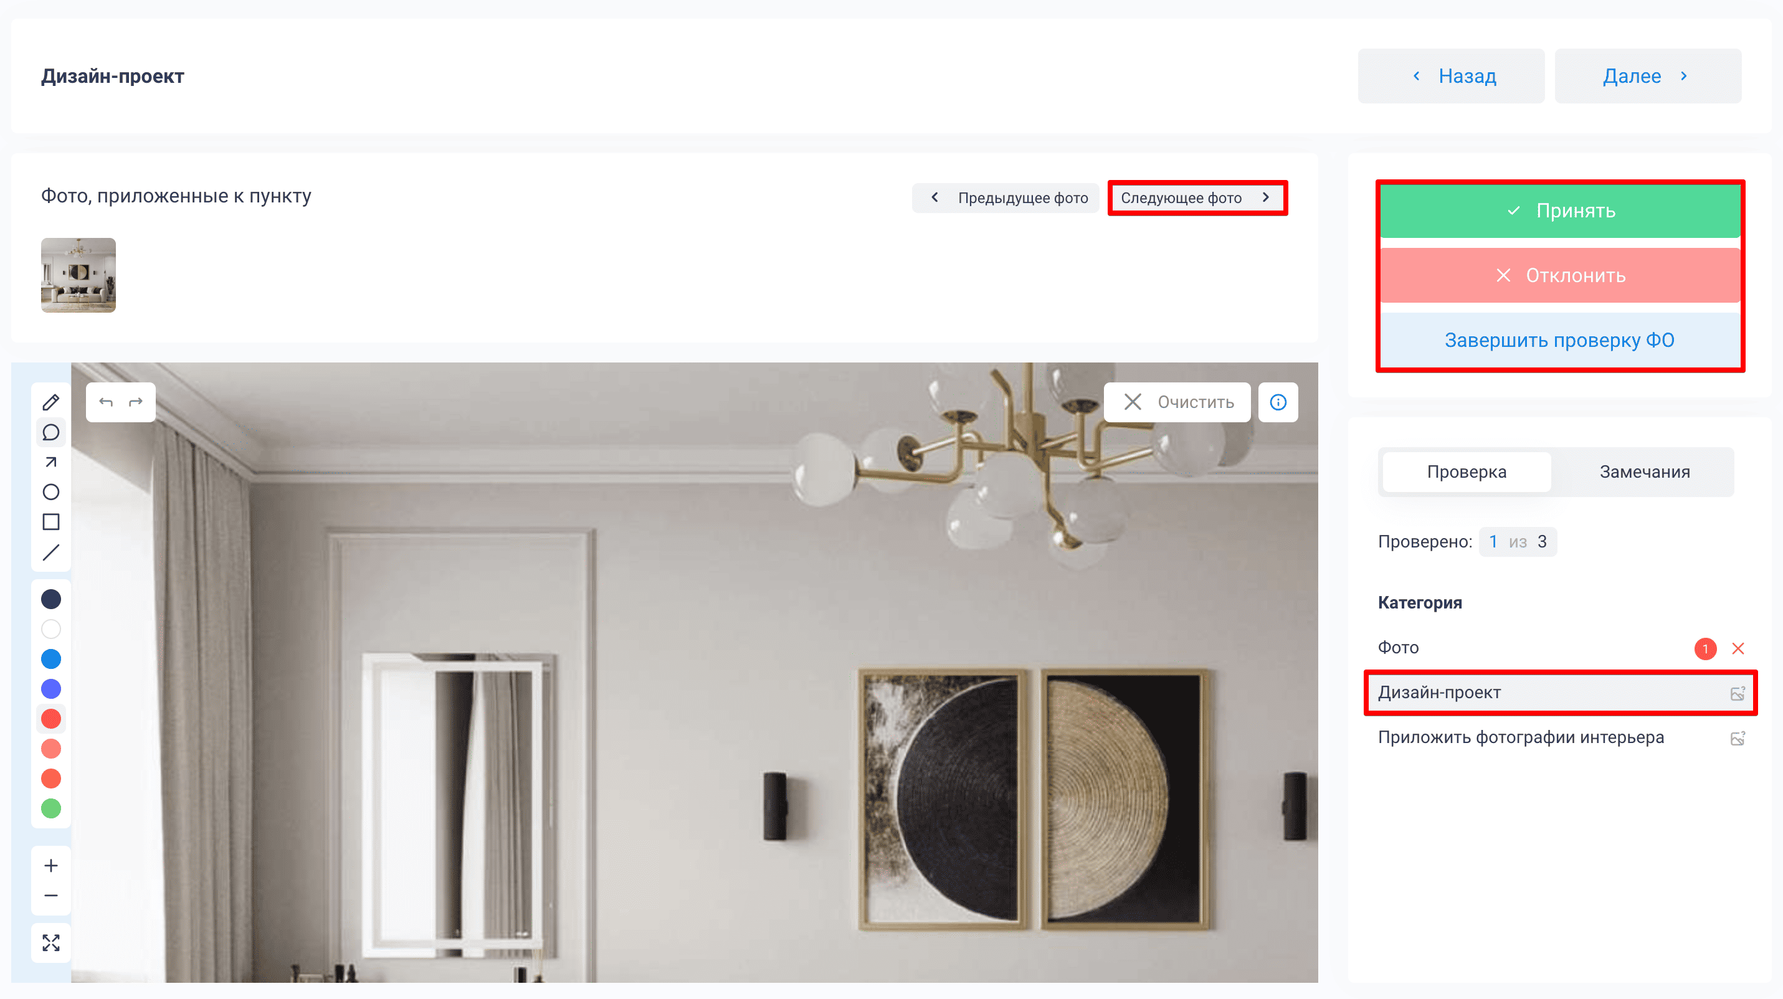Undo the last annotation
1783x999 pixels.
[x=106, y=402]
